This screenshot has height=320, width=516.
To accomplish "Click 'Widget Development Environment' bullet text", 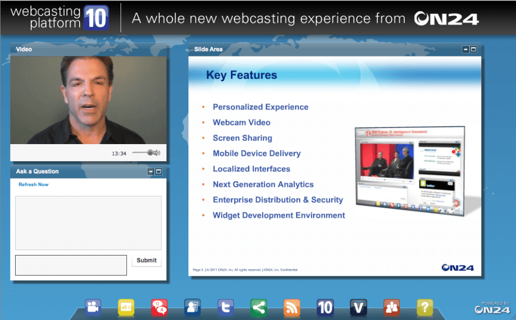I will tap(279, 215).
